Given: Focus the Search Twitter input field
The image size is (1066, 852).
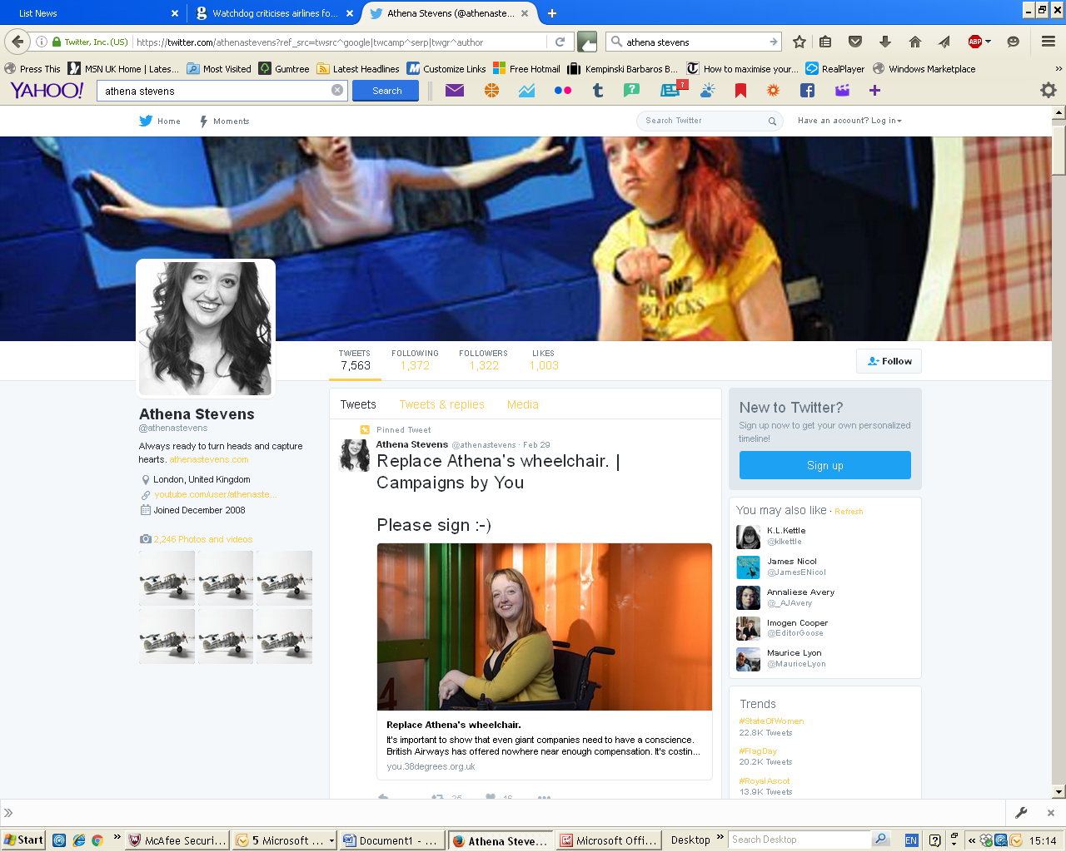Looking at the screenshot, I should click(x=704, y=121).
